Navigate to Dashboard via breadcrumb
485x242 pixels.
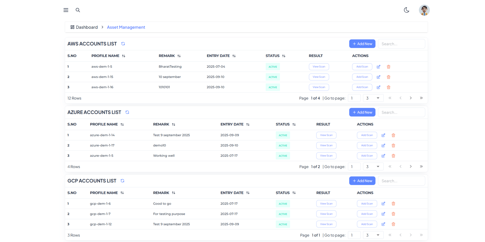(87, 27)
